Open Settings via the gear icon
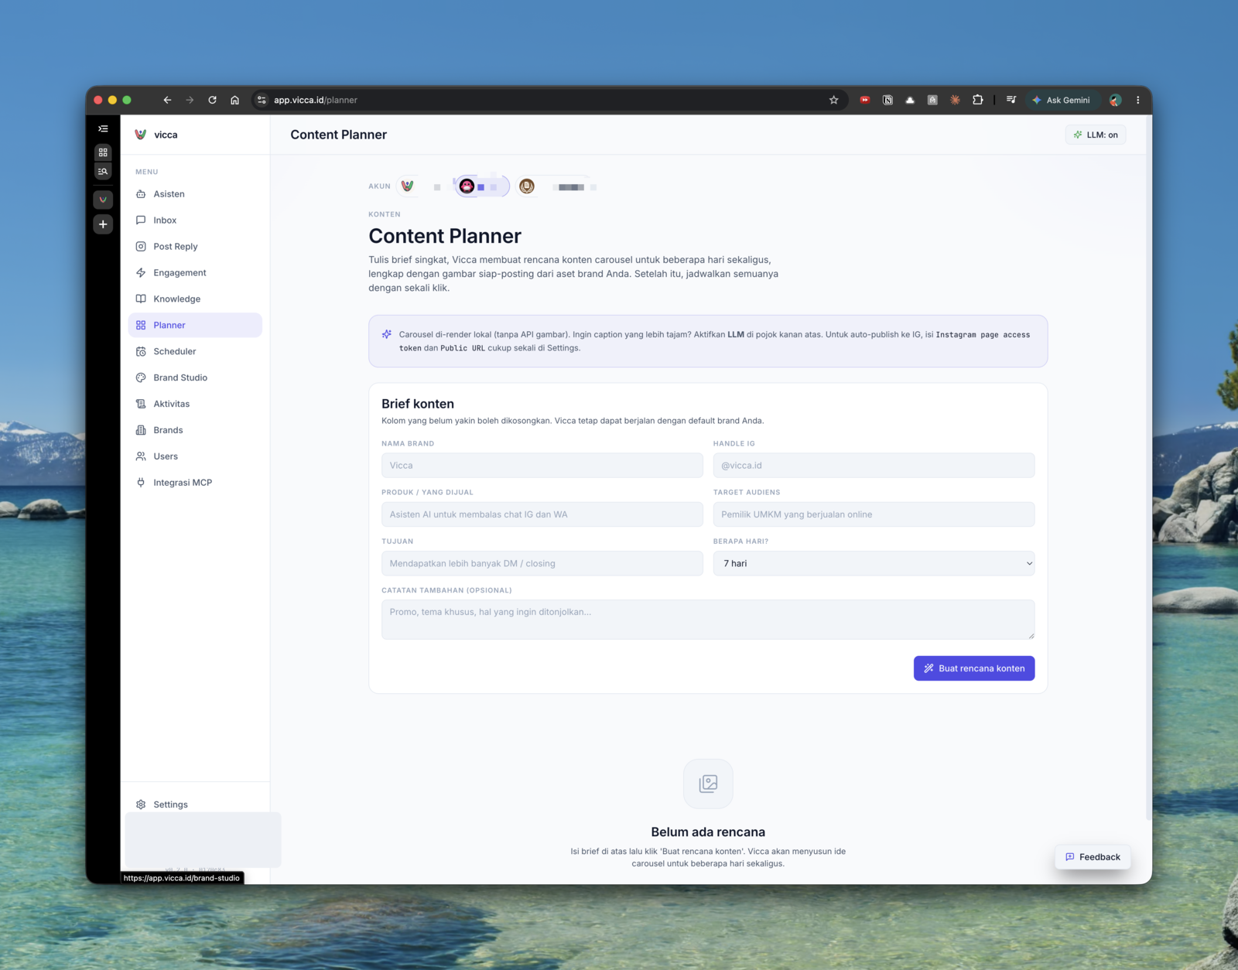Screen dimensions: 1238x970 click(141, 804)
